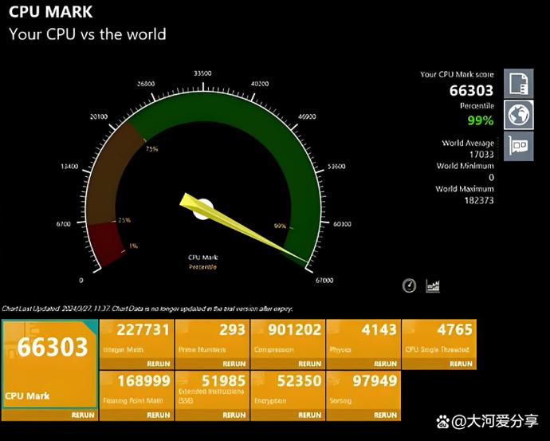
Task: Rerun the Integer Math test
Action: [159, 364]
